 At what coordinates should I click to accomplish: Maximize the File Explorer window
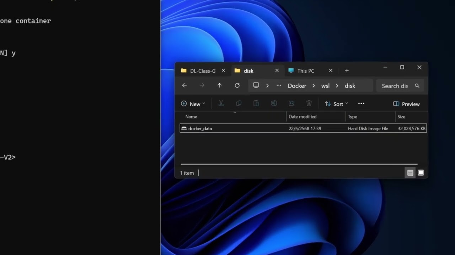point(402,67)
